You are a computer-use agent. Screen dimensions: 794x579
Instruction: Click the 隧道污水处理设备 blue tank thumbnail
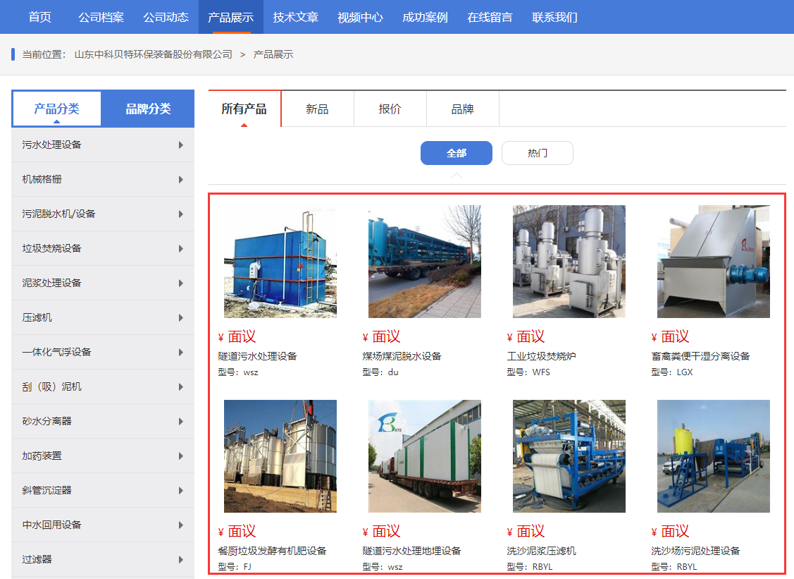click(x=280, y=262)
